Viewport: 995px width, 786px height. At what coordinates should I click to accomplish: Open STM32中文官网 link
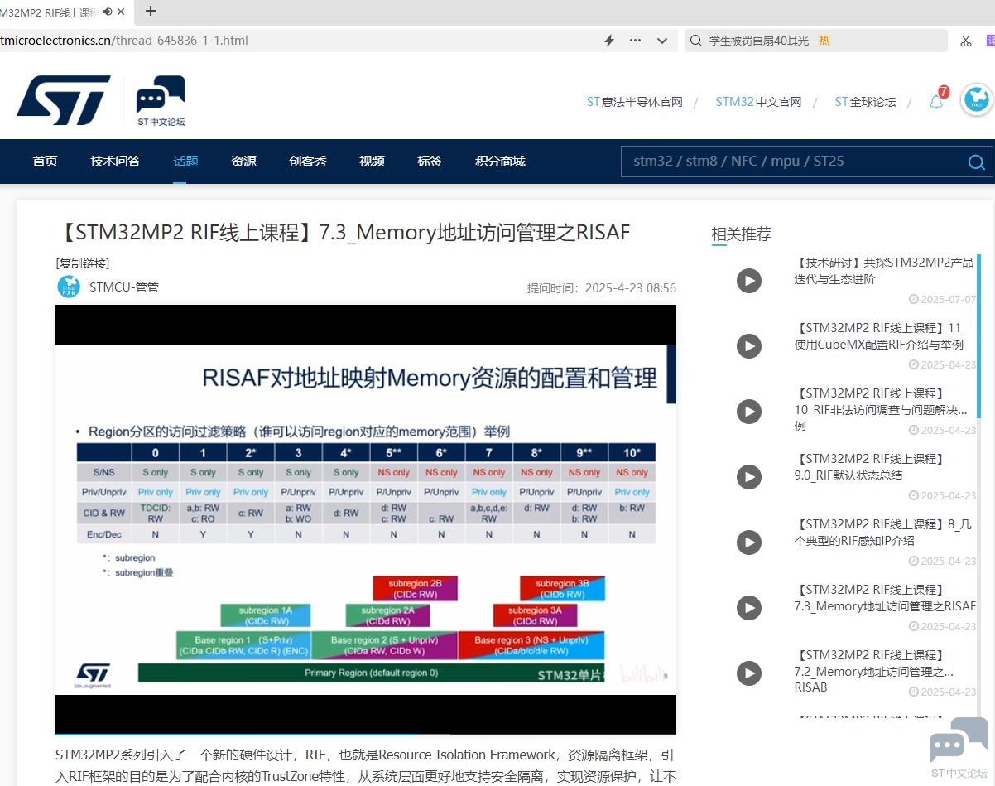point(758,102)
